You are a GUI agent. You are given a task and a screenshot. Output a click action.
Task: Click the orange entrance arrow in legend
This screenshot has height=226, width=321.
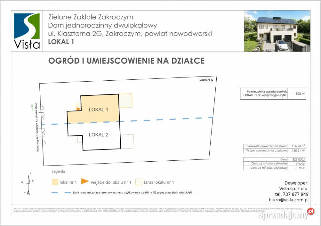tap(85, 181)
